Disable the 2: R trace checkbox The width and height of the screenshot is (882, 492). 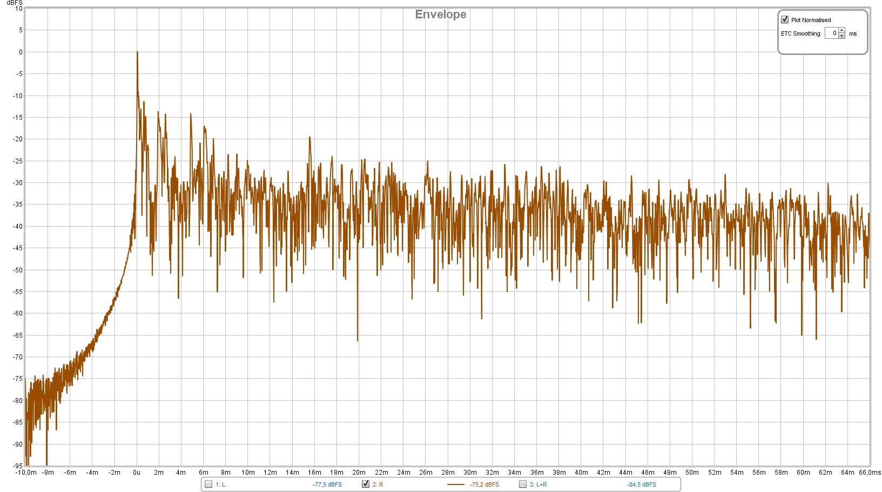pos(366,484)
